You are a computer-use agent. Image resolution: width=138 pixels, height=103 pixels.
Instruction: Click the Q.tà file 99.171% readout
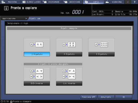(x=126, y=14)
